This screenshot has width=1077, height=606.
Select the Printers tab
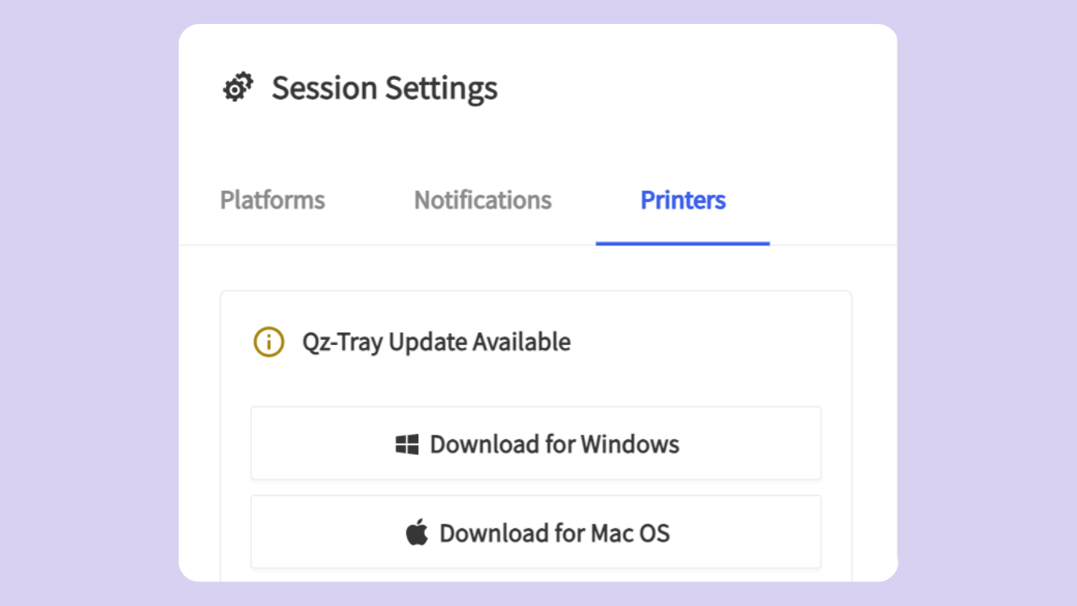682,200
